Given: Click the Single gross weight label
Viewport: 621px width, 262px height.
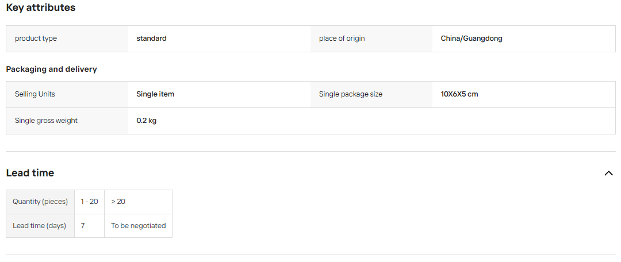Looking at the screenshot, I should point(46,121).
